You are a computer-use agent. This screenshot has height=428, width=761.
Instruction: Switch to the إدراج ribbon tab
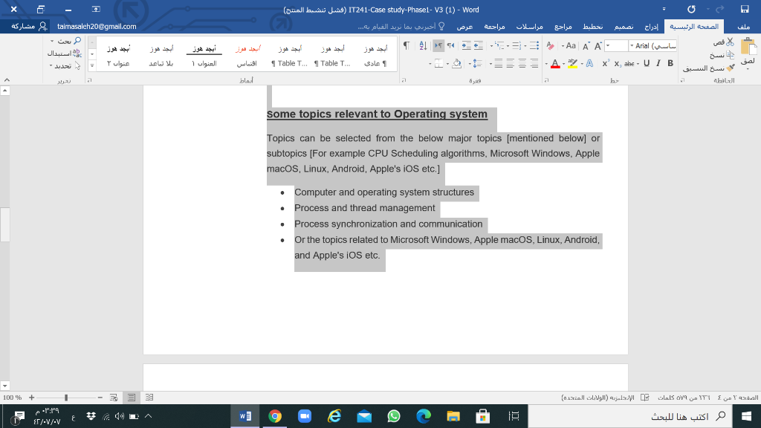pyautogui.click(x=652, y=26)
